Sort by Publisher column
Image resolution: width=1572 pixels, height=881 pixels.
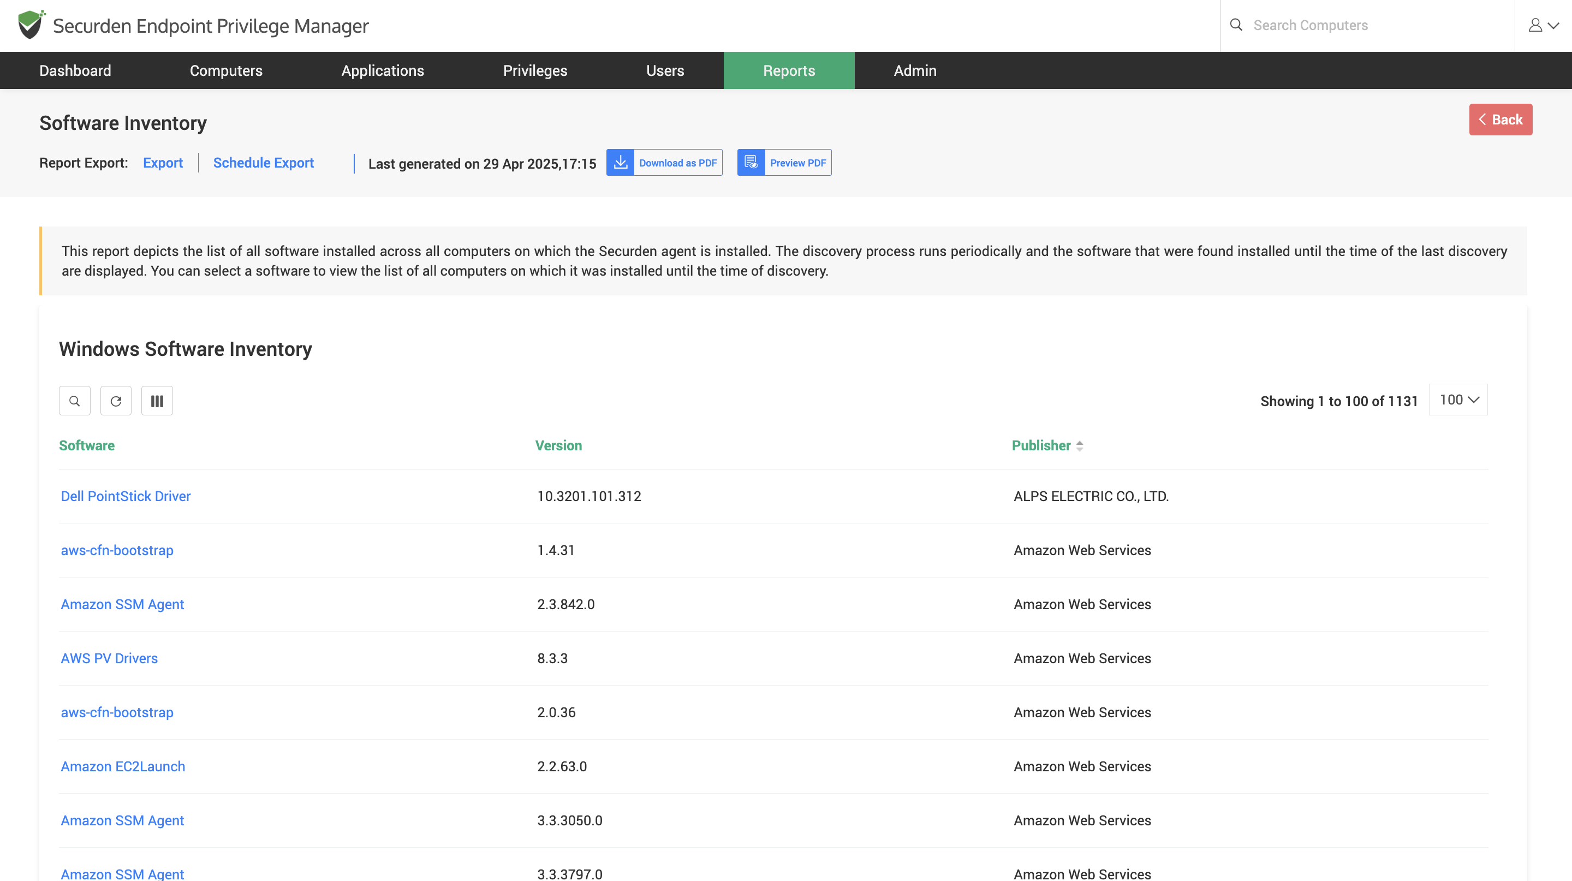pyautogui.click(x=1047, y=445)
